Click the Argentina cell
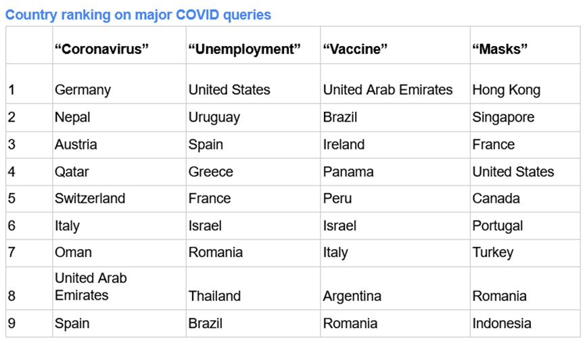This screenshot has width=587, height=343. 352,296
